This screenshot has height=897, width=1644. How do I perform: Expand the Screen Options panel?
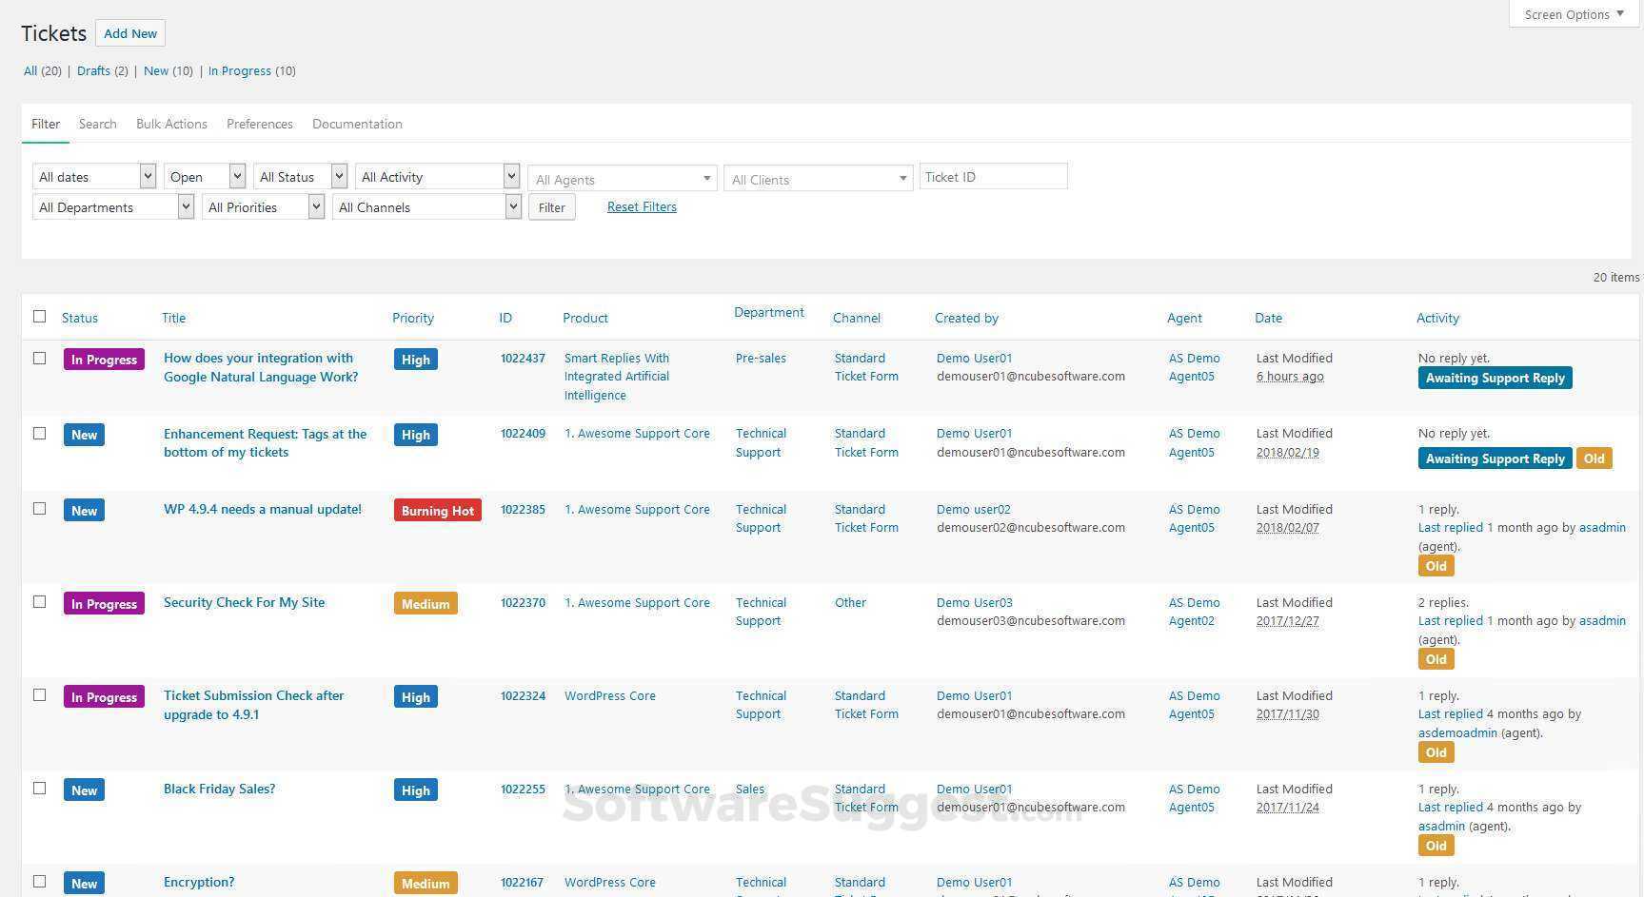pos(1574,14)
